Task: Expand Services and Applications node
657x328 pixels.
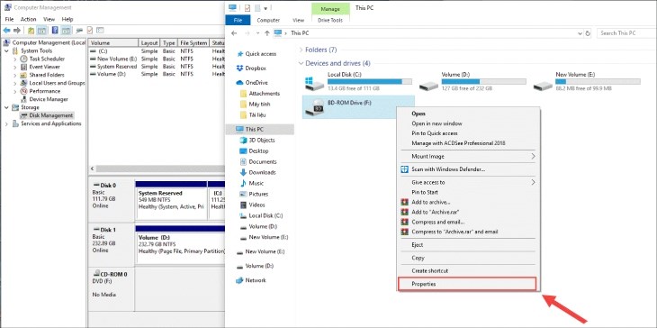Action: (6, 123)
